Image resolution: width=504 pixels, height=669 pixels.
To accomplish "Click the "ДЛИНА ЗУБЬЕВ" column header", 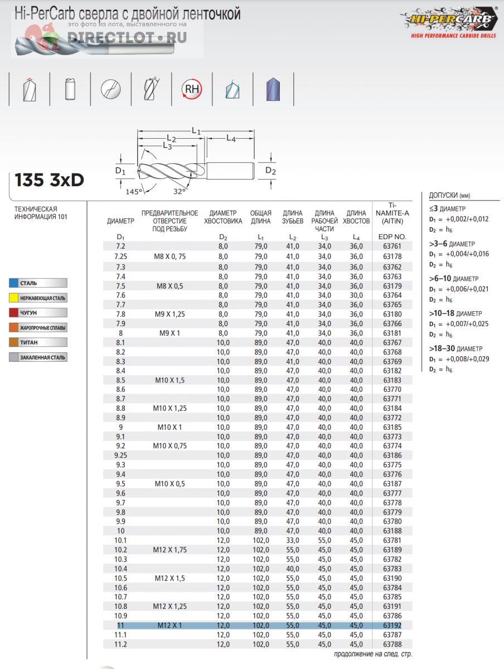I will point(293,217).
